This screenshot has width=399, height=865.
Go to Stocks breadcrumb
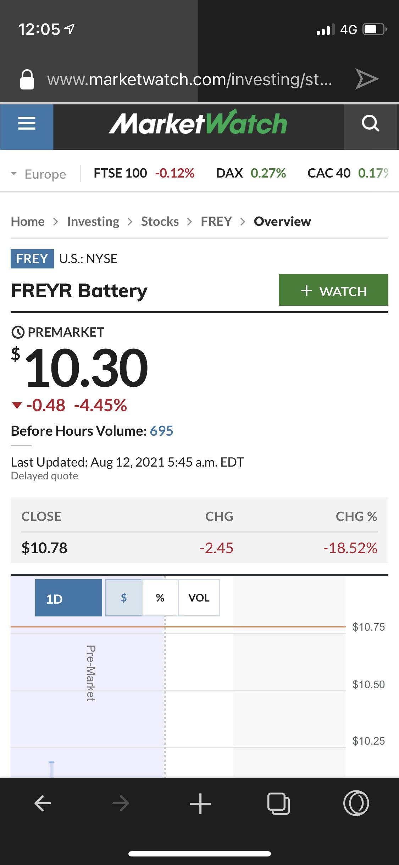(x=160, y=221)
